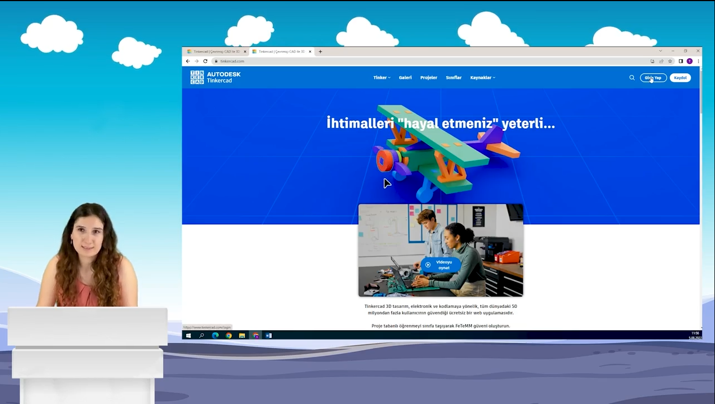Viewport: 715px width, 404px height.
Task: Launch Microsoft Word from the taskbar
Action: pyautogui.click(x=269, y=335)
